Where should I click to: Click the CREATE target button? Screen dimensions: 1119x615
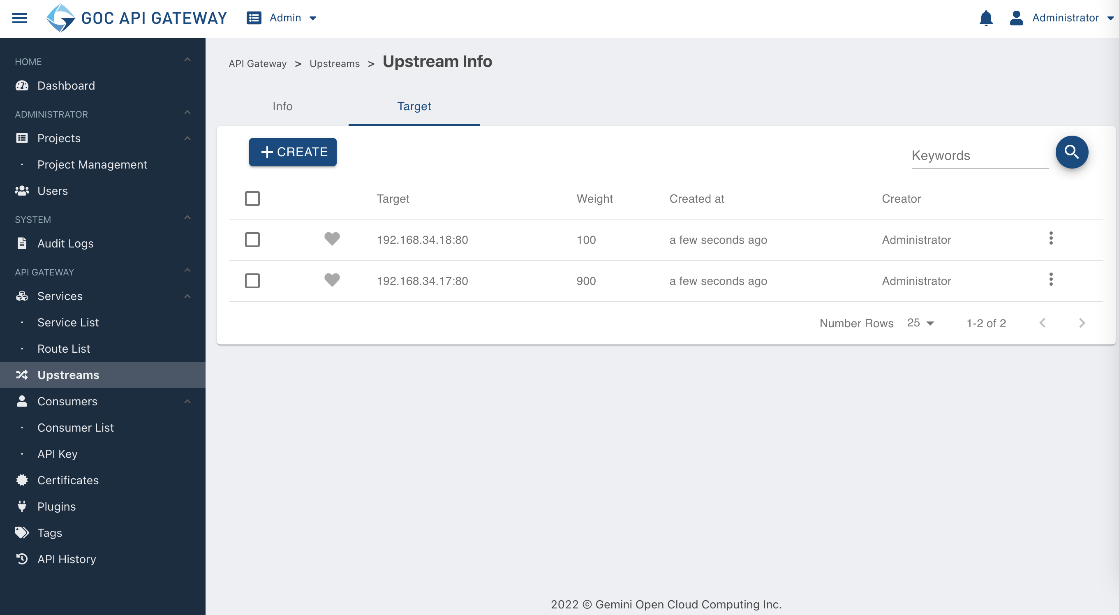[x=293, y=152]
